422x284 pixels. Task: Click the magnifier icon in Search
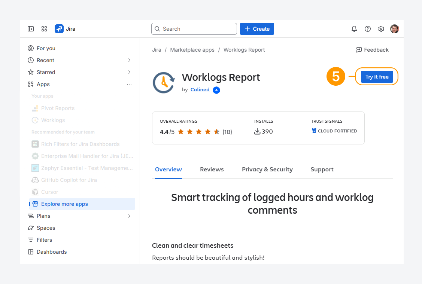(157, 29)
